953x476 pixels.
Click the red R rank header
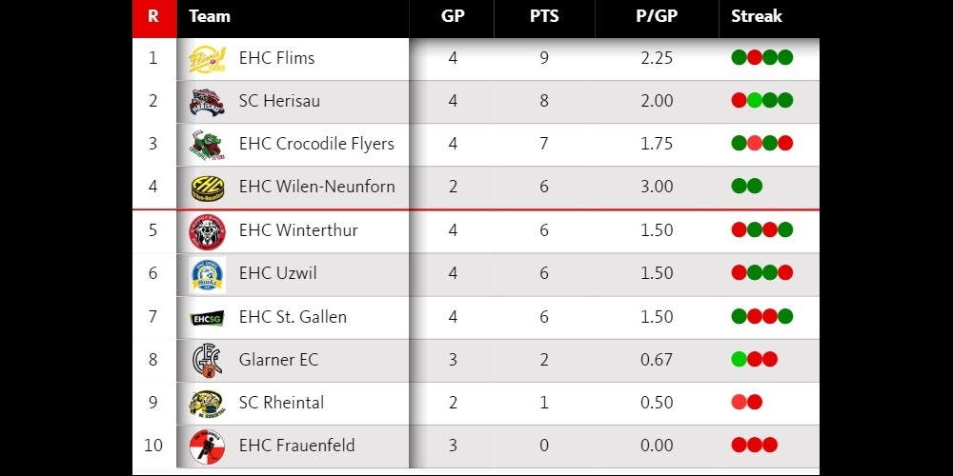[x=153, y=16]
